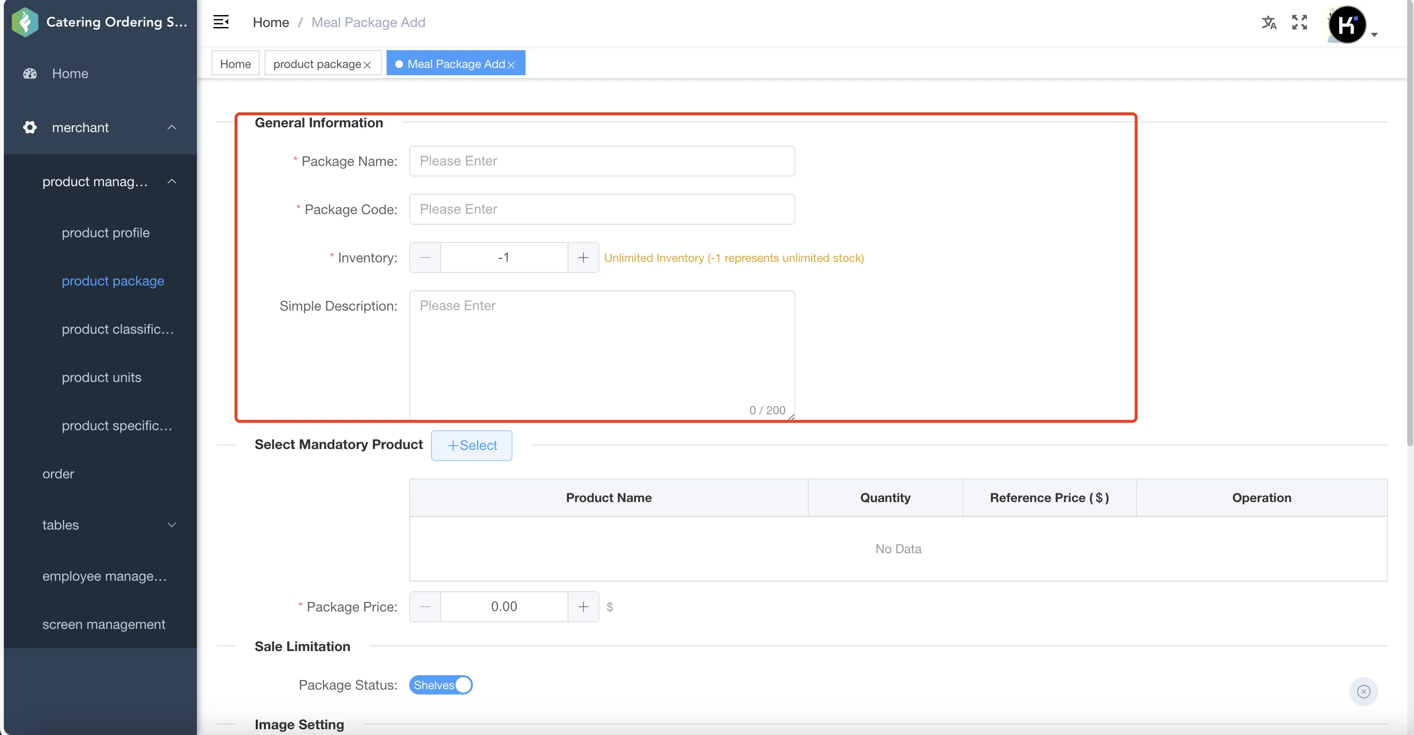Collapse the sidebar with the hamburger icon

tap(221, 22)
